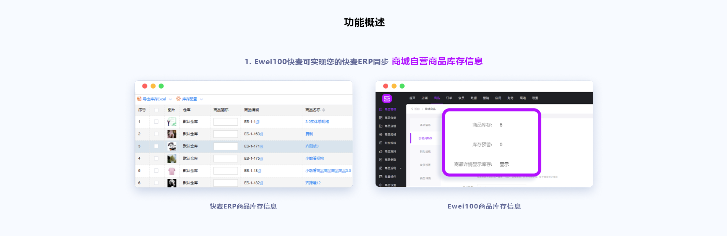Go back using the 返回 breadcrumb link
The height and width of the screenshot is (236, 727).
pos(415,109)
